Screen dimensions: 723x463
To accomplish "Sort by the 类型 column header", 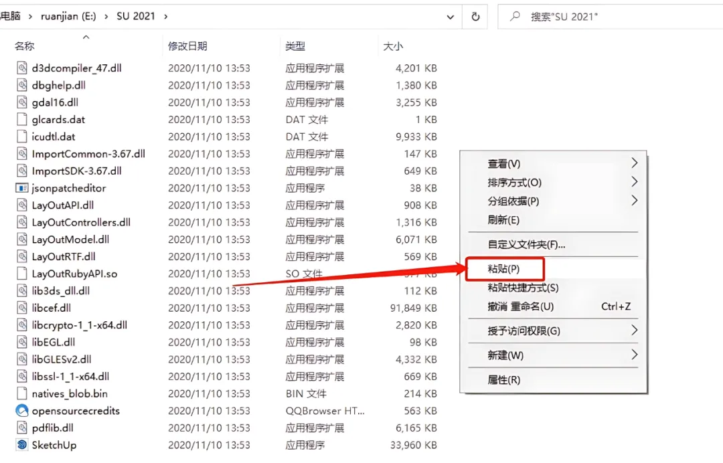I will pyautogui.click(x=295, y=46).
